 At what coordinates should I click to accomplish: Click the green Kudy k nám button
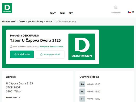(22, 54)
